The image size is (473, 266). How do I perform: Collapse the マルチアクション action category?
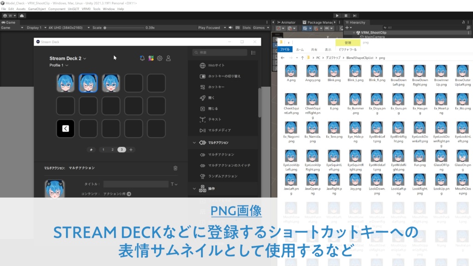point(194,142)
